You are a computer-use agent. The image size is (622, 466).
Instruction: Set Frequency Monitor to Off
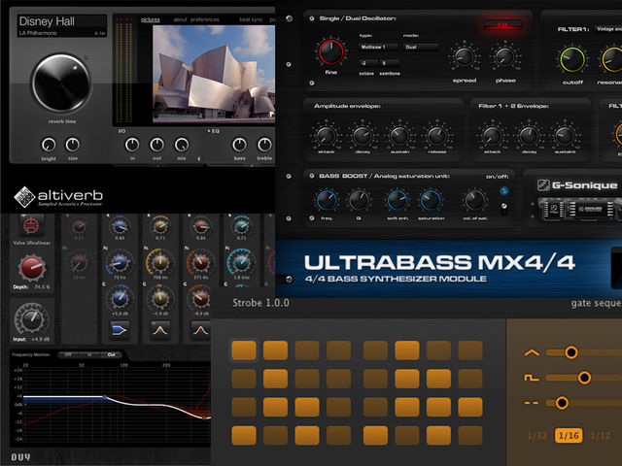(x=68, y=354)
